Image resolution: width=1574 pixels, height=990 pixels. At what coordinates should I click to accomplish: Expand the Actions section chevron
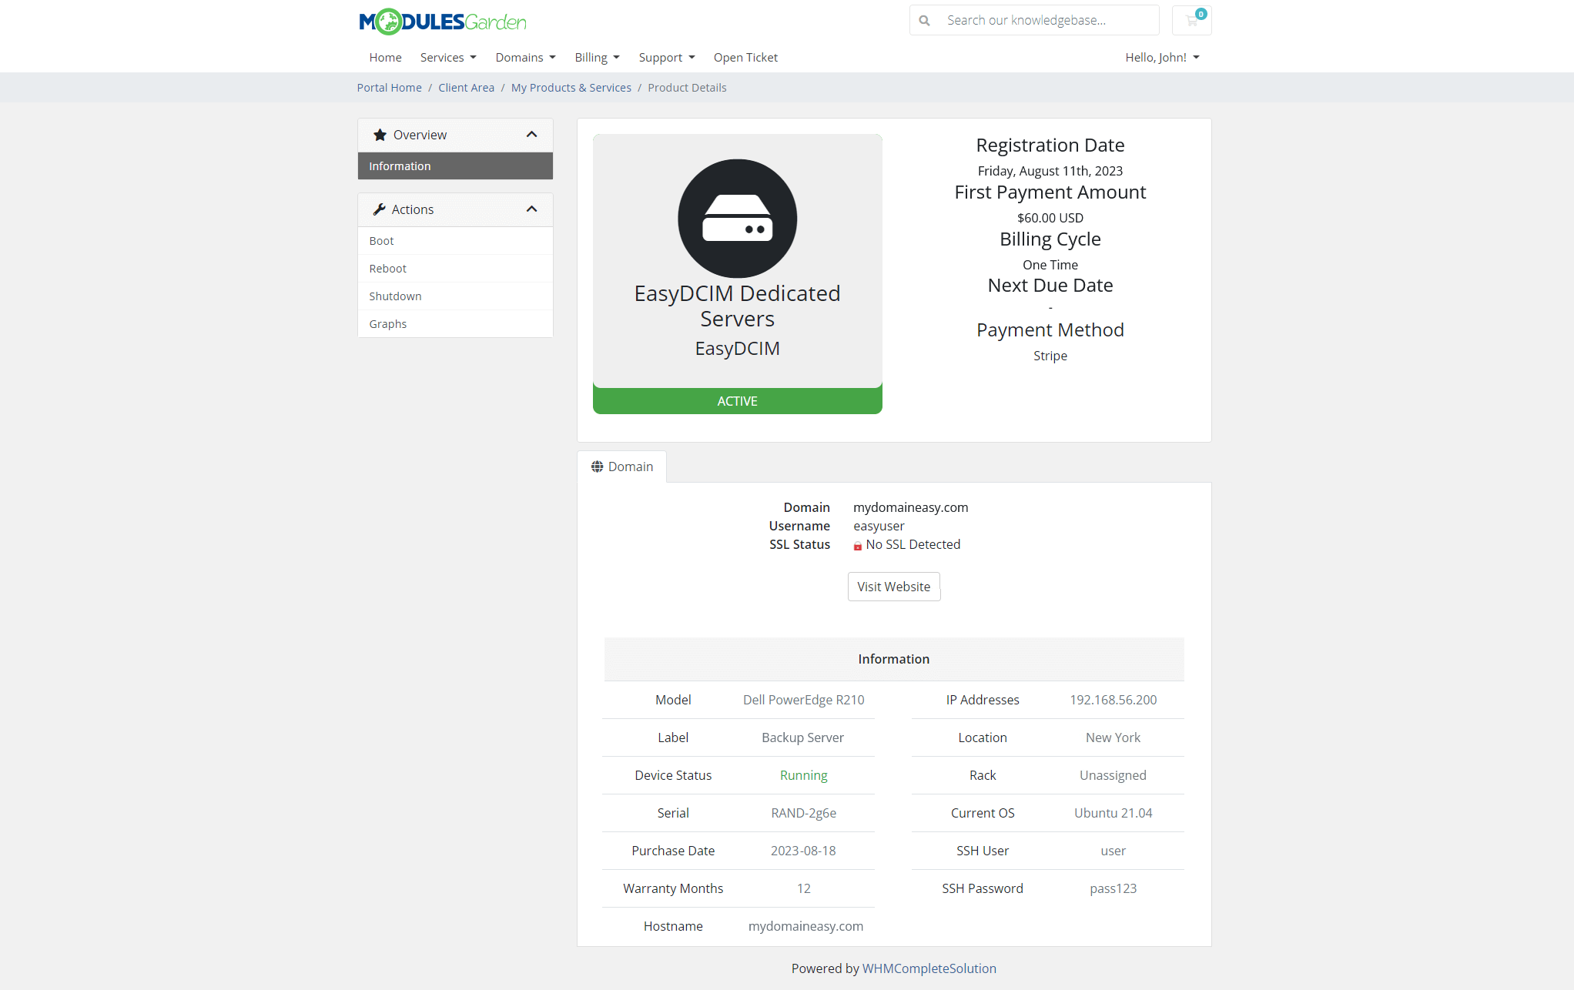pos(533,209)
